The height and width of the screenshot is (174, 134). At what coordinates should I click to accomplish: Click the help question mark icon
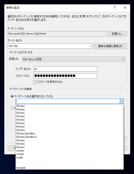point(114,8)
